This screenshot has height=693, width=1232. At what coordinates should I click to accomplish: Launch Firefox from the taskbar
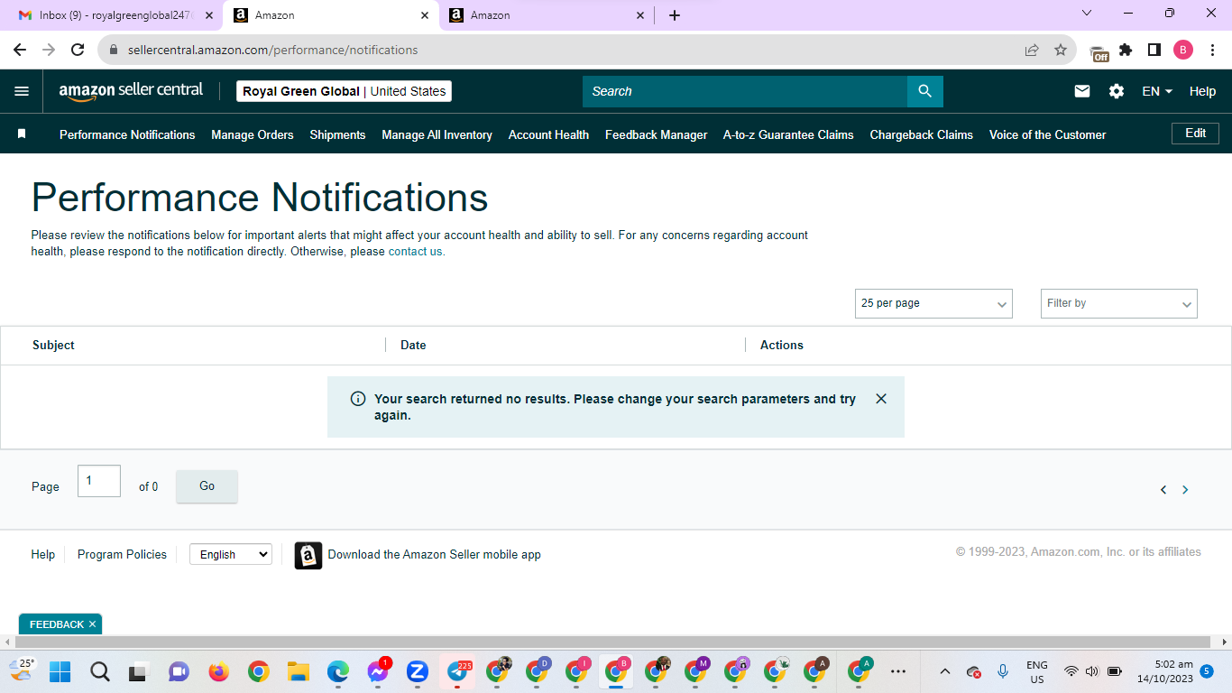(218, 671)
